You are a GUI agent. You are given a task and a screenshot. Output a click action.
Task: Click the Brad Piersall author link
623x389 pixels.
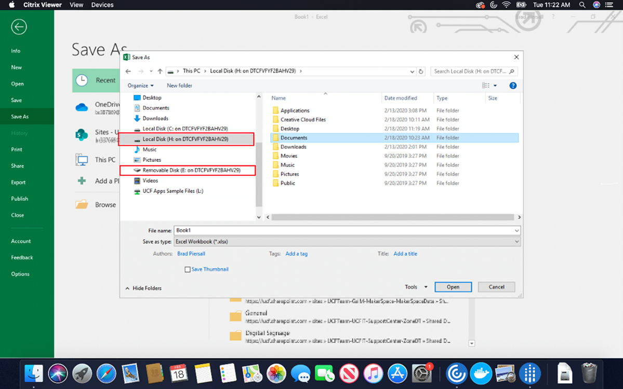point(191,254)
